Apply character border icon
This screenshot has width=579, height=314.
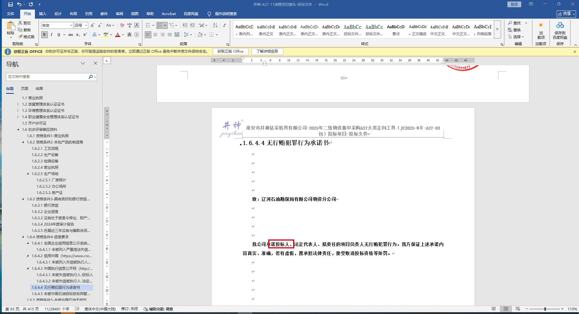(137, 26)
